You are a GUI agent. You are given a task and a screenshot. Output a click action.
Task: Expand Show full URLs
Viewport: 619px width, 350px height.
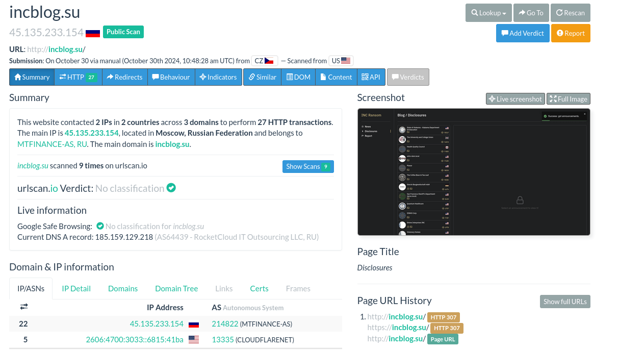tap(564, 302)
